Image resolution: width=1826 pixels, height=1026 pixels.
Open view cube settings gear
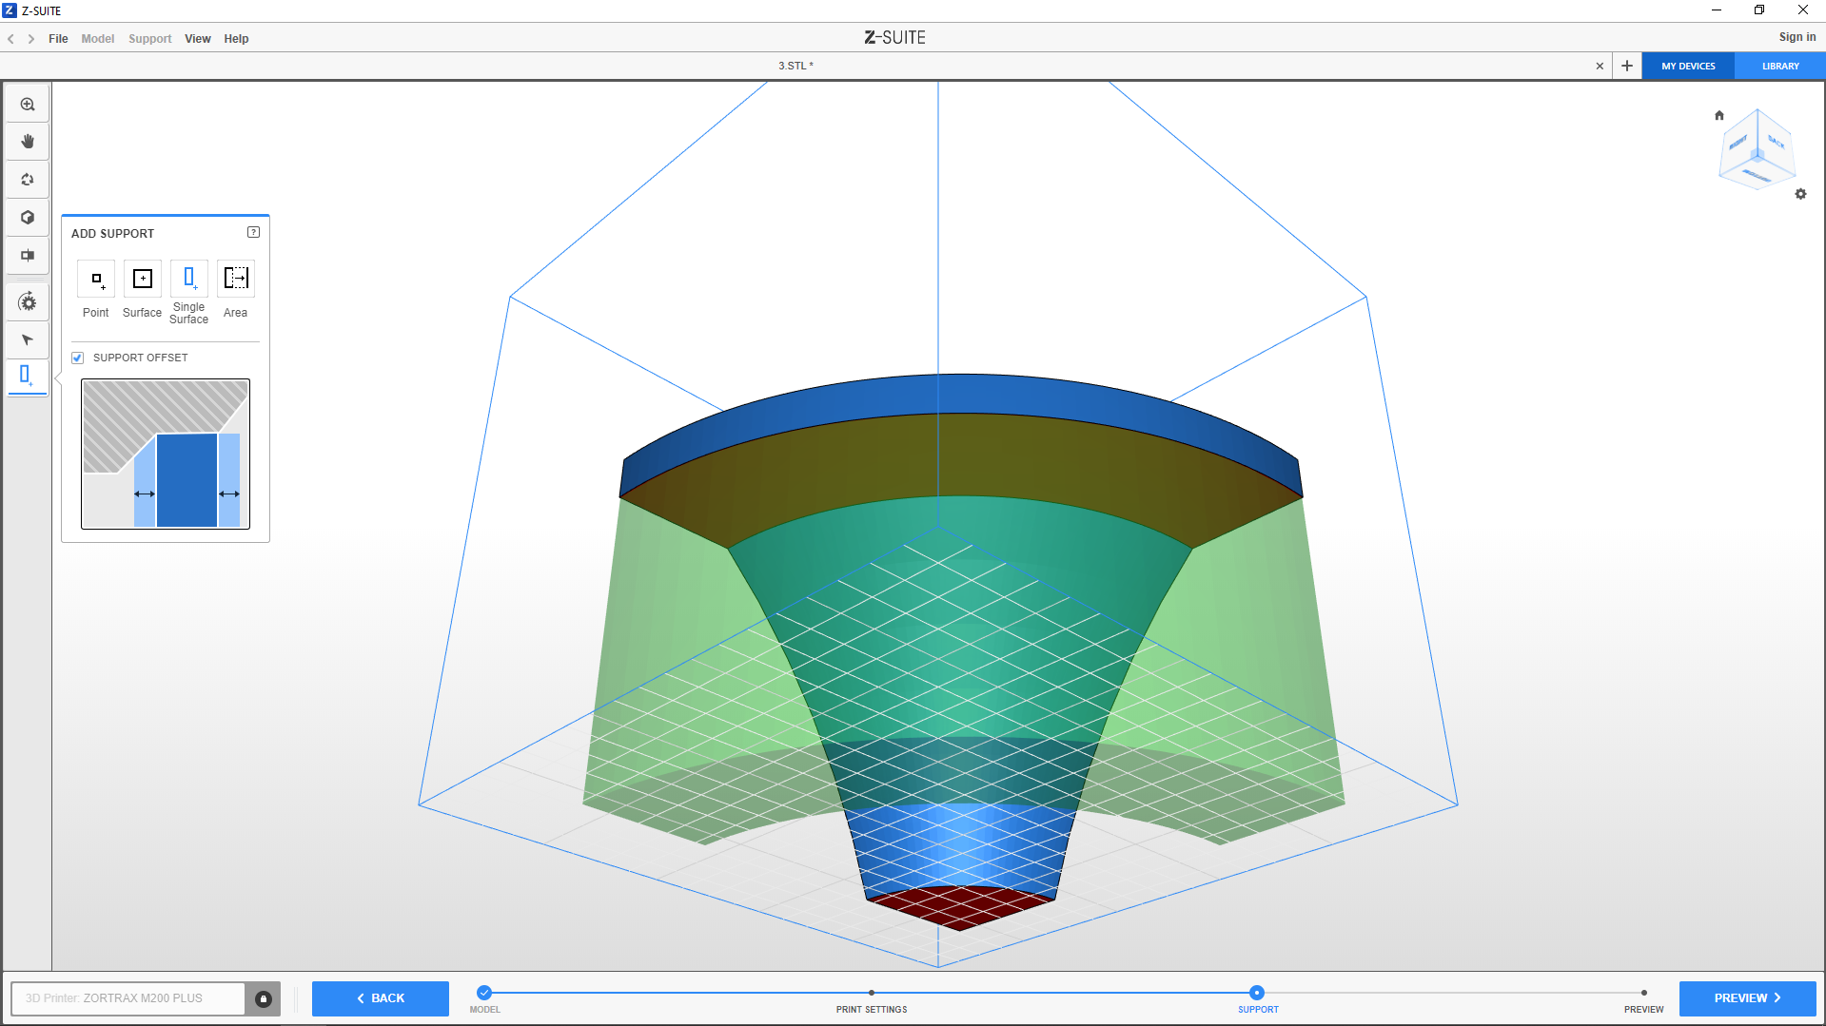click(1800, 194)
